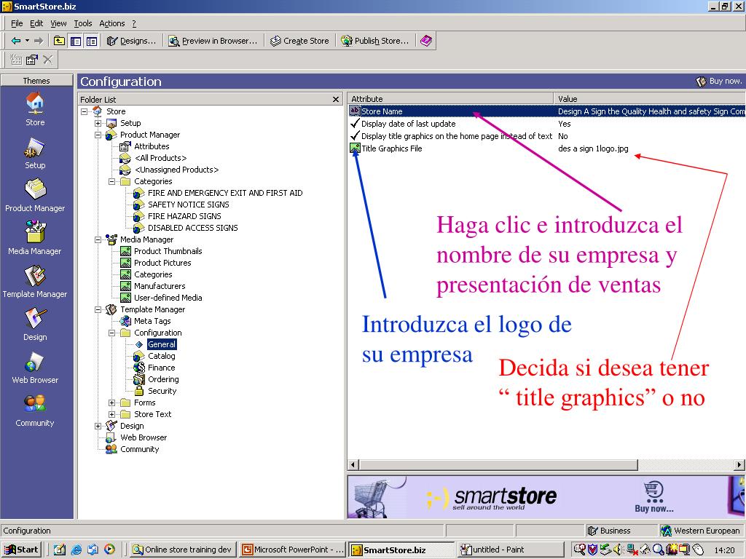746x559 pixels.
Task: Select Product Thumbnails in Media Manager
Action: (x=168, y=251)
